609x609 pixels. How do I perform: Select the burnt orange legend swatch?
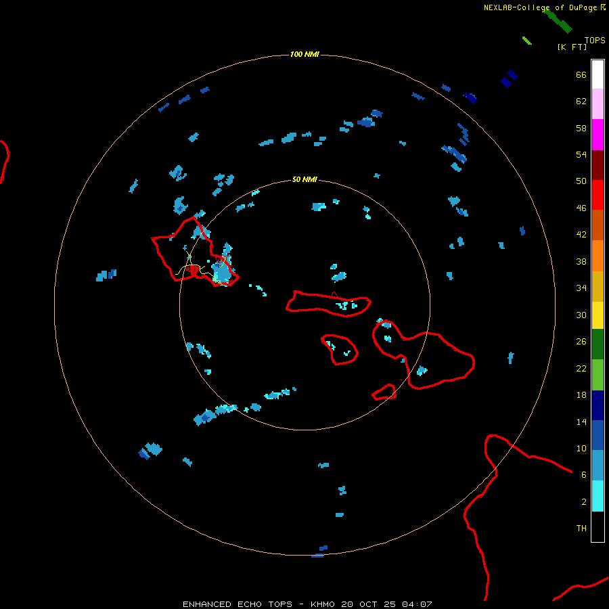coord(597,225)
